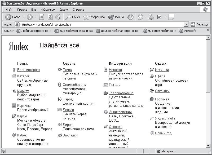Go to the Home page icon
The height and width of the screenshot is (155, 212).
[x=58, y=17]
